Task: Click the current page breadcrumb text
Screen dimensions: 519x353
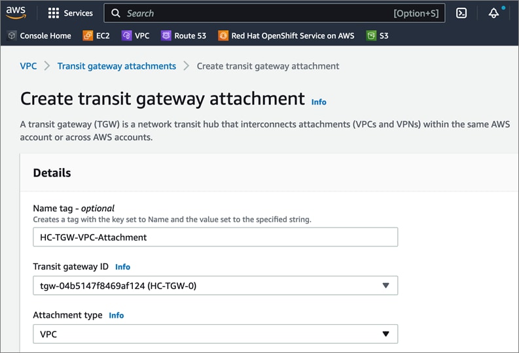Action: click(268, 66)
